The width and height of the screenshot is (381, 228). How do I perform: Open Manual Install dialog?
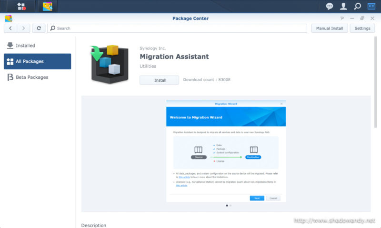330,28
